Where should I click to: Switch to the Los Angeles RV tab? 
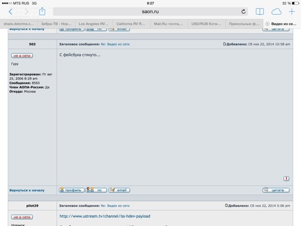[93, 24]
